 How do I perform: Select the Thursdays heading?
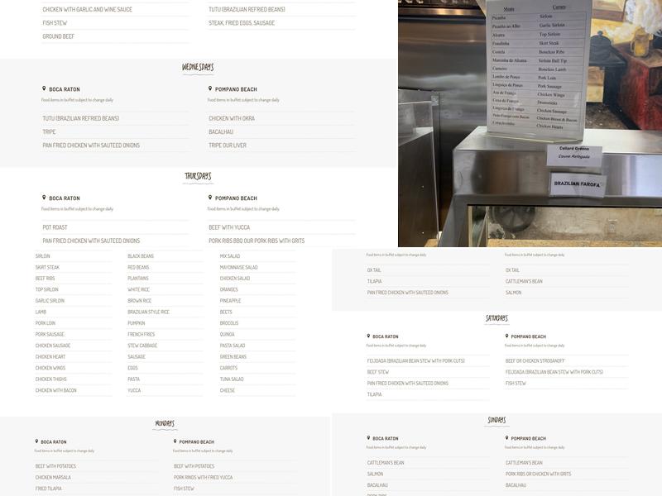[x=198, y=176]
